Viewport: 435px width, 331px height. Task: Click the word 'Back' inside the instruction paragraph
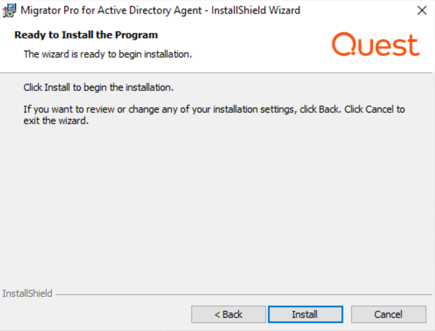coord(329,109)
